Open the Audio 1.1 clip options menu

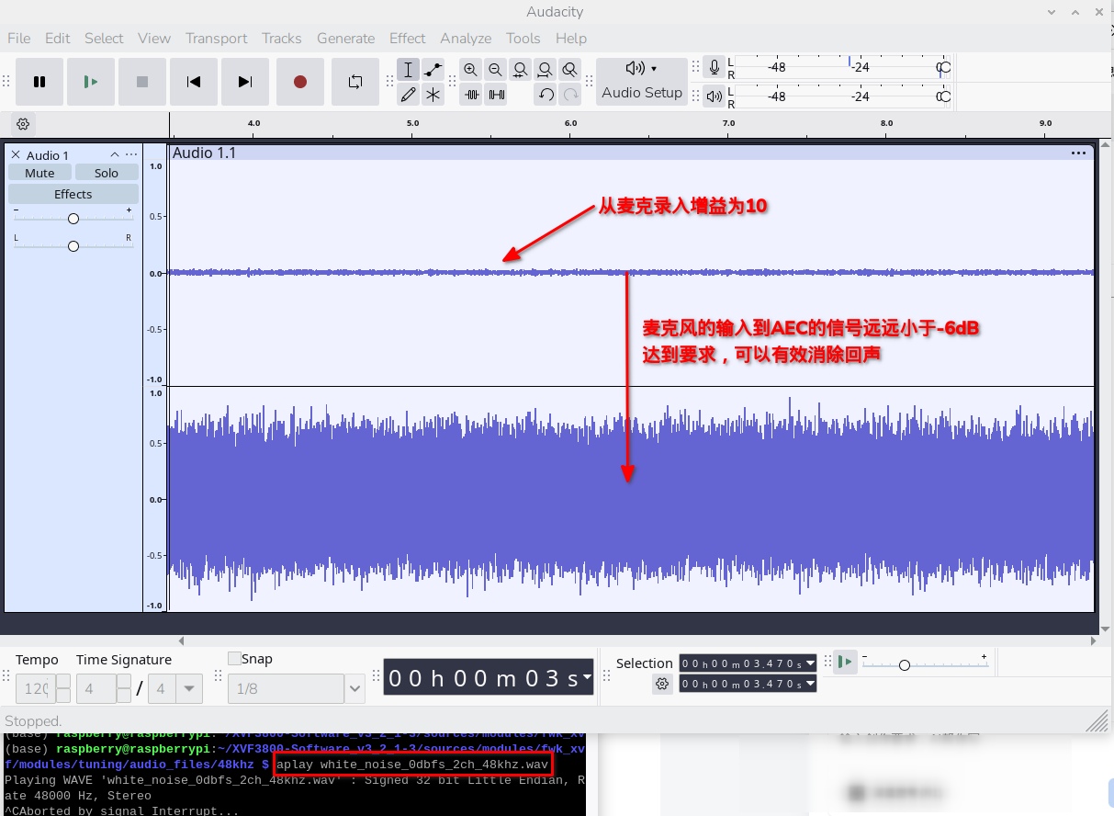click(x=1078, y=153)
